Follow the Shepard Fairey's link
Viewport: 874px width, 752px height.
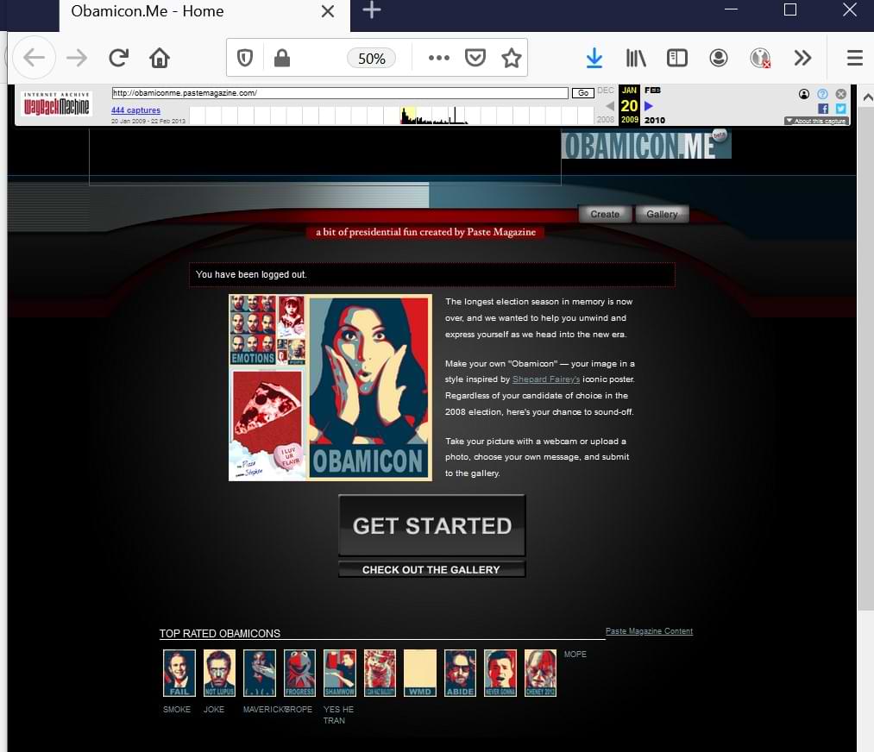pos(545,379)
